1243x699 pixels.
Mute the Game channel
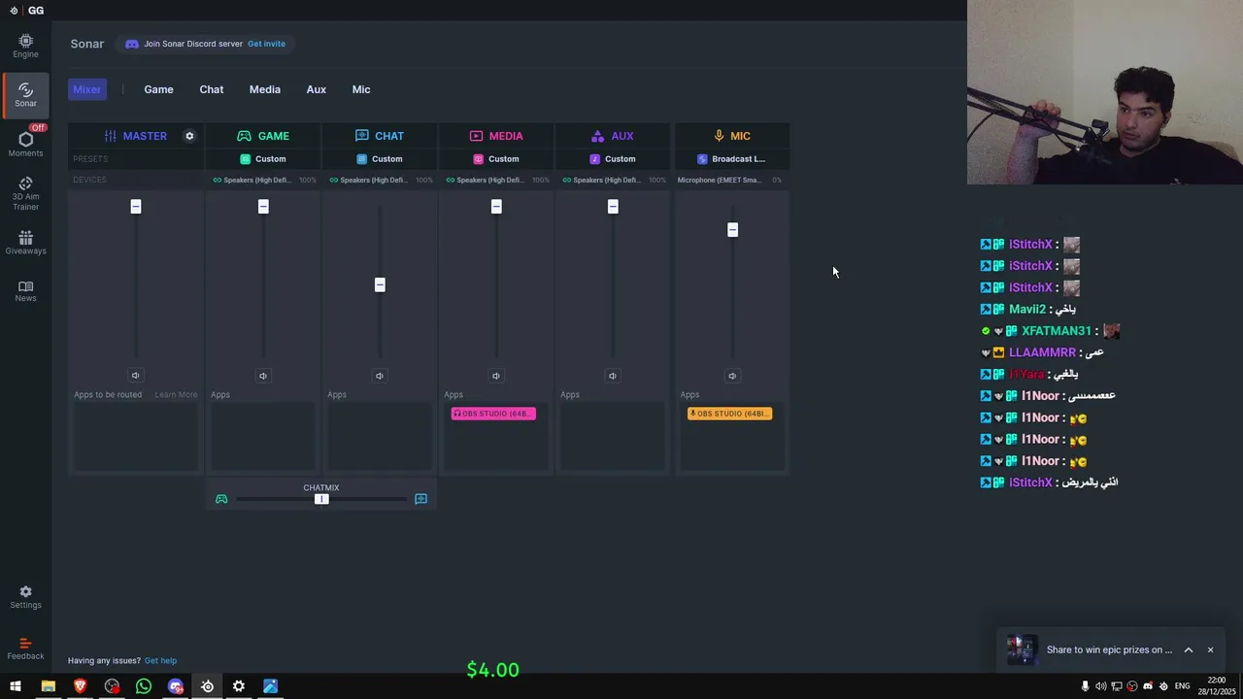click(263, 376)
